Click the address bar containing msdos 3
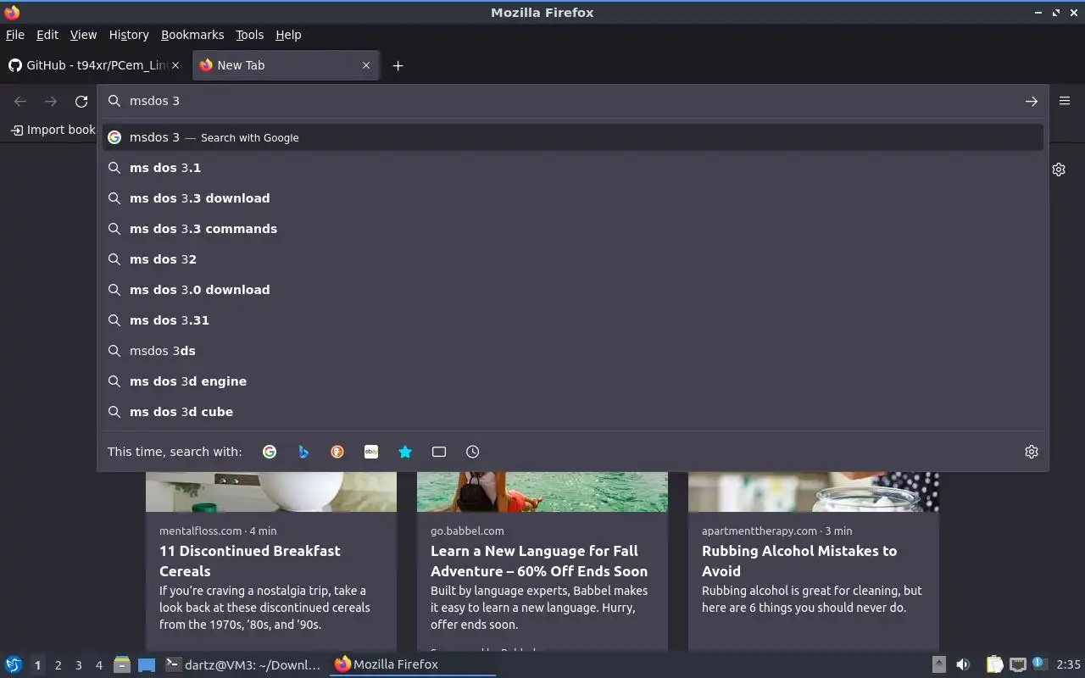Viewport: 1085px width, 678px height. 573,101
